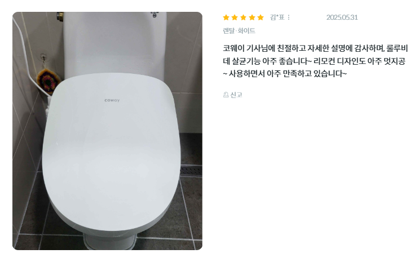
Task: Select the third rating star
Action: click(x=243, y=17)
